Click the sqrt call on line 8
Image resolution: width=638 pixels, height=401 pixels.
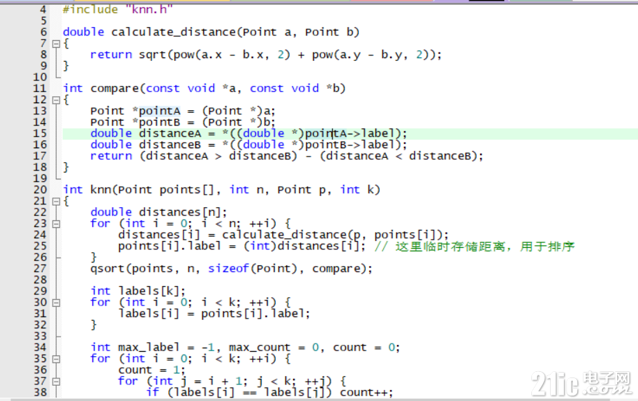(152, 55)
